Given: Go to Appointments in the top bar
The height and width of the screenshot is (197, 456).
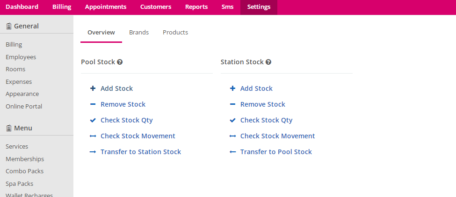Looking at the screenshot, I should [106, 7].
